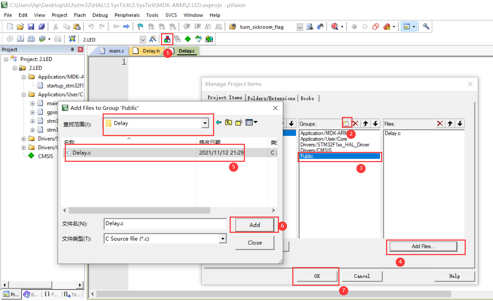This screenshot has width=493, height=301.
Task: Open the Books tab in Manage Project Items
Action: 307,98
